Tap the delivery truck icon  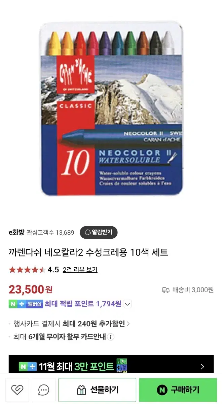[x=166, y=290]
